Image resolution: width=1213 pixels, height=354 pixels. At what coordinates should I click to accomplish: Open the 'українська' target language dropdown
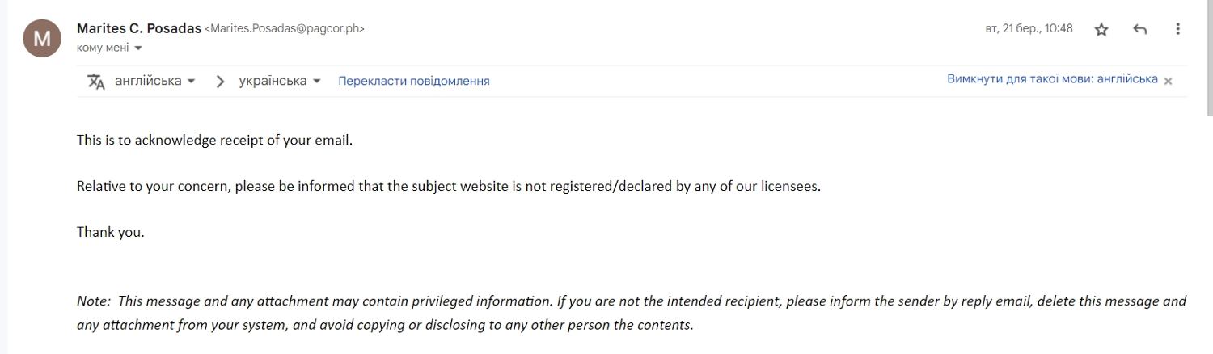pos(280,81)
